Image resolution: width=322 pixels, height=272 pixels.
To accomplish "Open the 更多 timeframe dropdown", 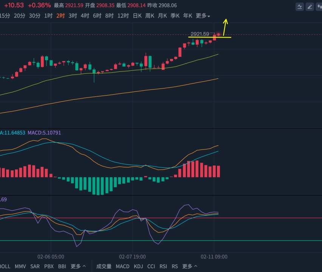I will [203, 16].
